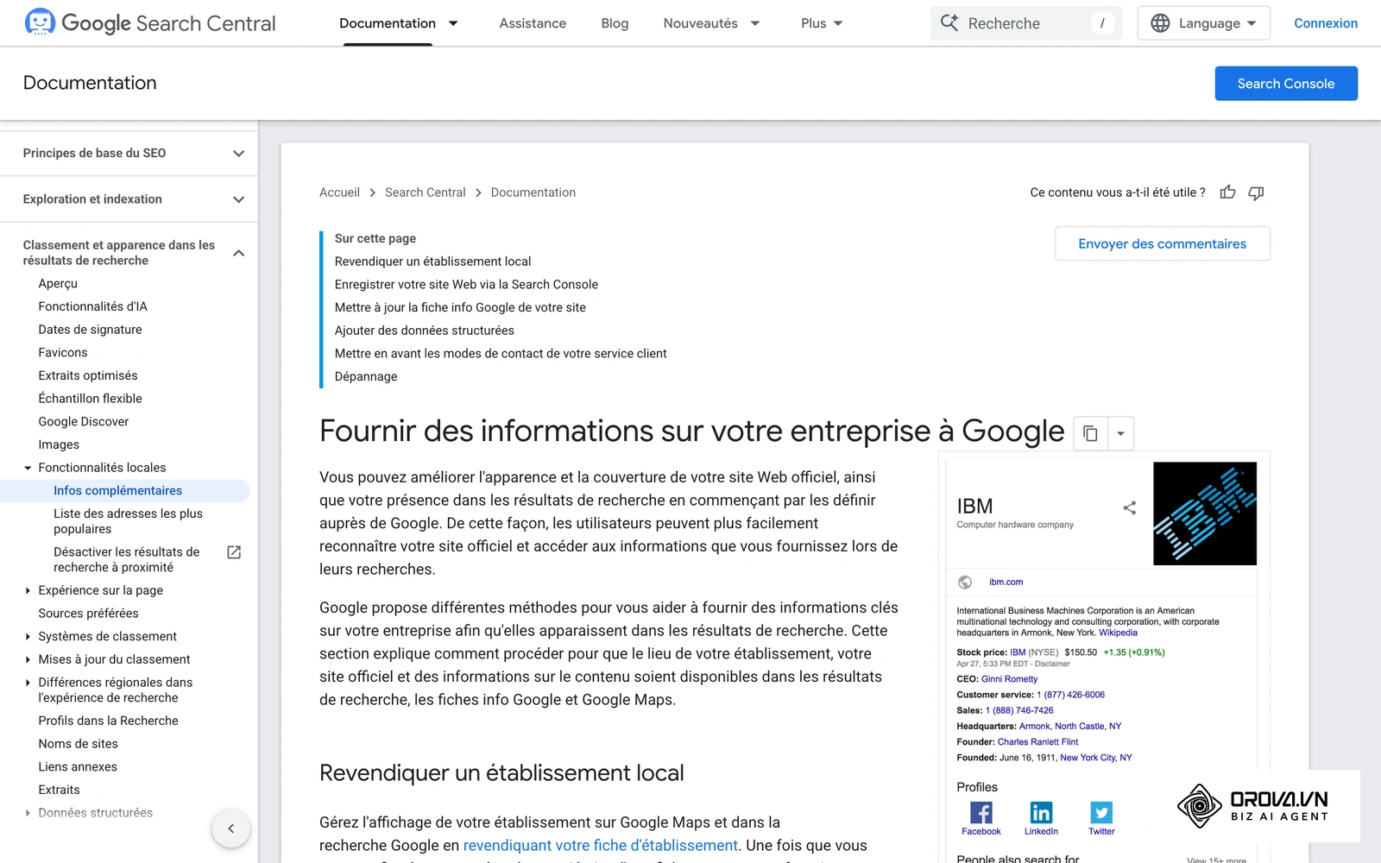This screenshot has width=1381, height=863.
Task: Click the globe icon in the Language button
Action: coord(1160,23)
